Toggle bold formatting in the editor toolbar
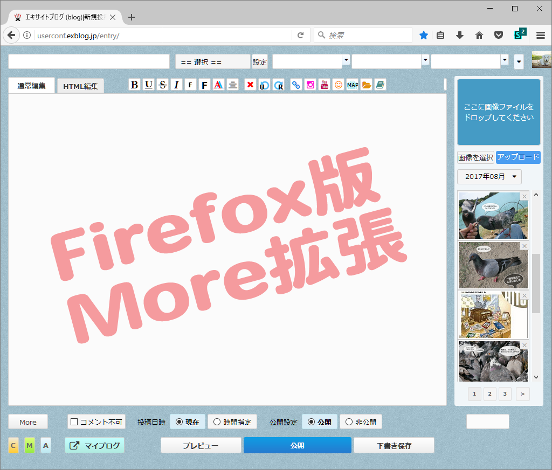Image resolution: width=552 pixels, height=470 pixels. [x=134, y=85]
